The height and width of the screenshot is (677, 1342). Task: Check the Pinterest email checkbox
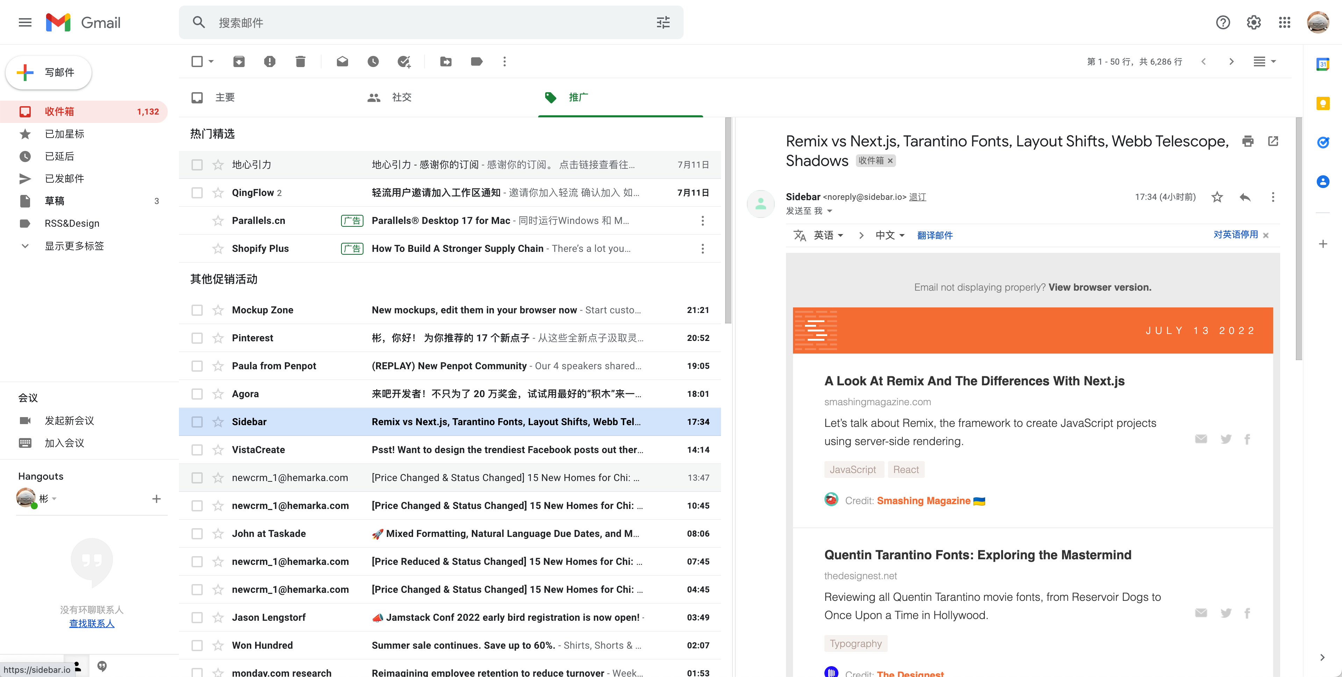pos(197,338)
